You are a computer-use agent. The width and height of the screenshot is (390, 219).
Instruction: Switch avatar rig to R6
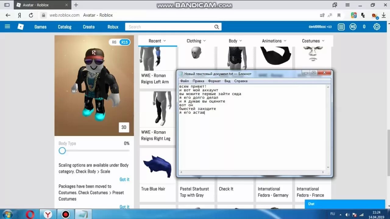[114, 42]
